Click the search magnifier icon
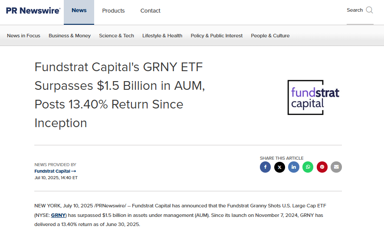Image resolution: width=384 pixels, height=236 pixels. tap(369, 10)
